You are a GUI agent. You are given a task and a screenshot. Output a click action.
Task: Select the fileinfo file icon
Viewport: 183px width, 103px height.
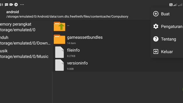[59, 52]
